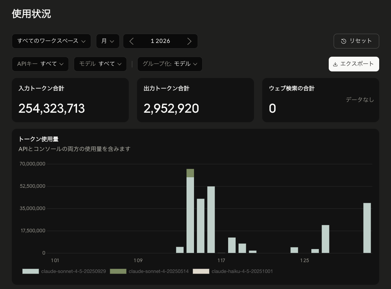Click the 1 09 x-axis date label
This screenshot has height=289, width=391.
[x=138, y=260]
